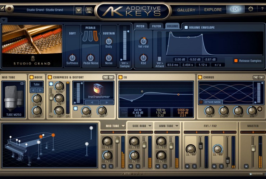Viewport: 266px width, 179px height.
Task: Click the Master volume fader
Action: tap(253, 148)
